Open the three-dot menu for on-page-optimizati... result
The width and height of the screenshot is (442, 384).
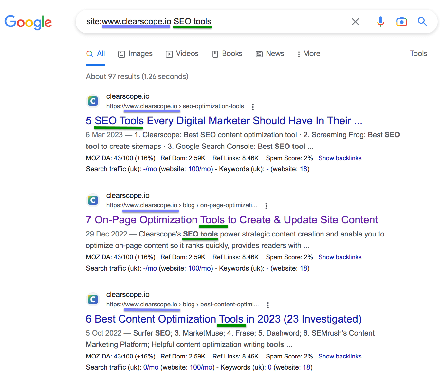[x=266, y=206]
